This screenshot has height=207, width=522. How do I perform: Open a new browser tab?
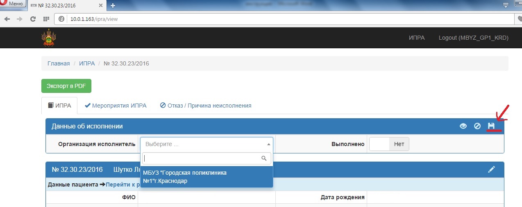pyautogui.click(x=113, y=5)
